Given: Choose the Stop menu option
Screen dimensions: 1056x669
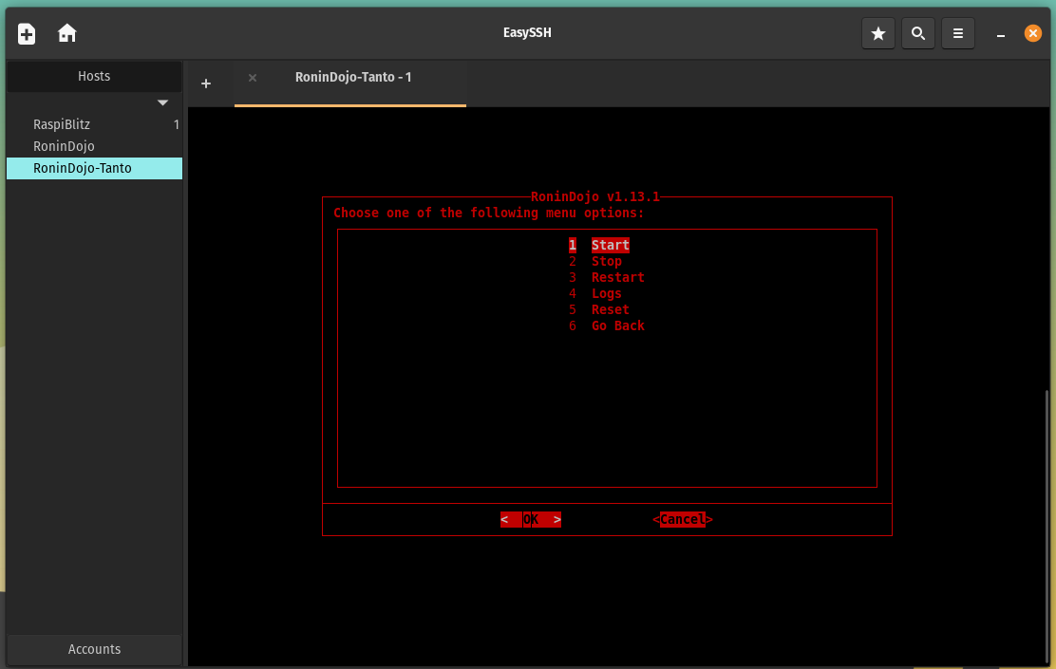Looking at the screenshot, I should pyautogui.click(x=606, y=261).
